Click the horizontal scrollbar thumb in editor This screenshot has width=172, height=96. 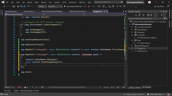tap(68, 87)
